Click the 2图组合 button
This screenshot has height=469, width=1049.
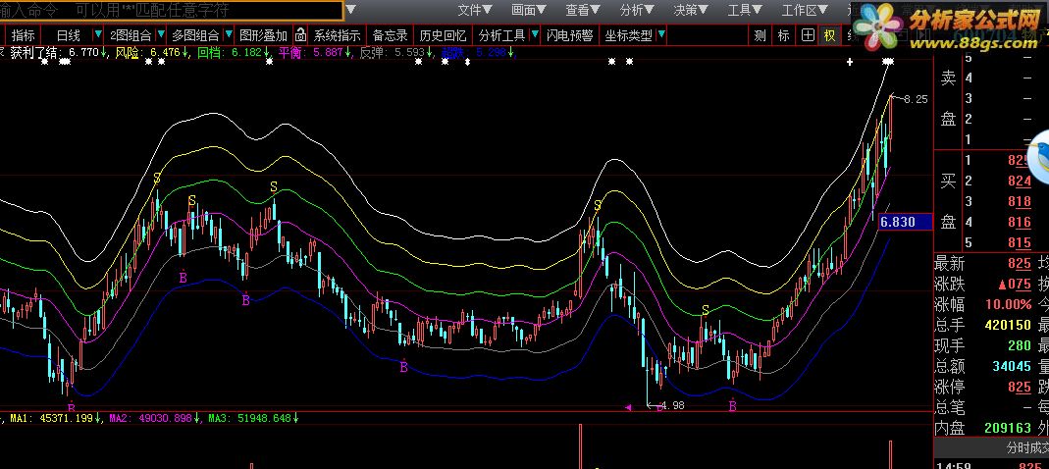point(131,35)
